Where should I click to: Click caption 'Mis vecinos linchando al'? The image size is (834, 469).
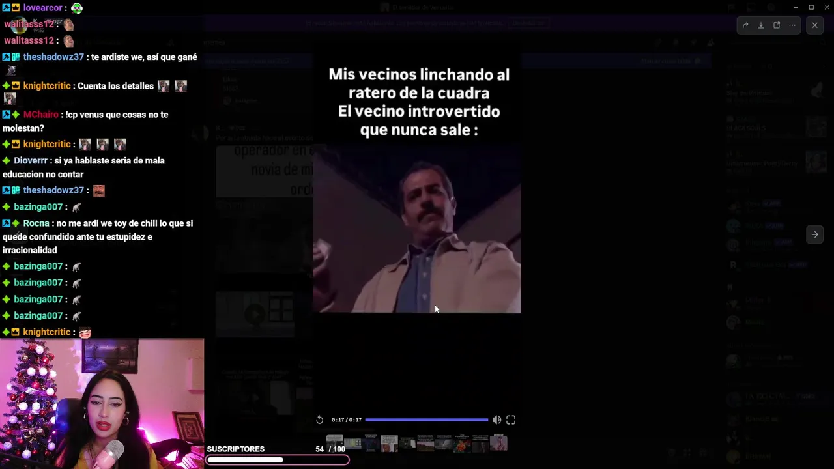point(419,75)
